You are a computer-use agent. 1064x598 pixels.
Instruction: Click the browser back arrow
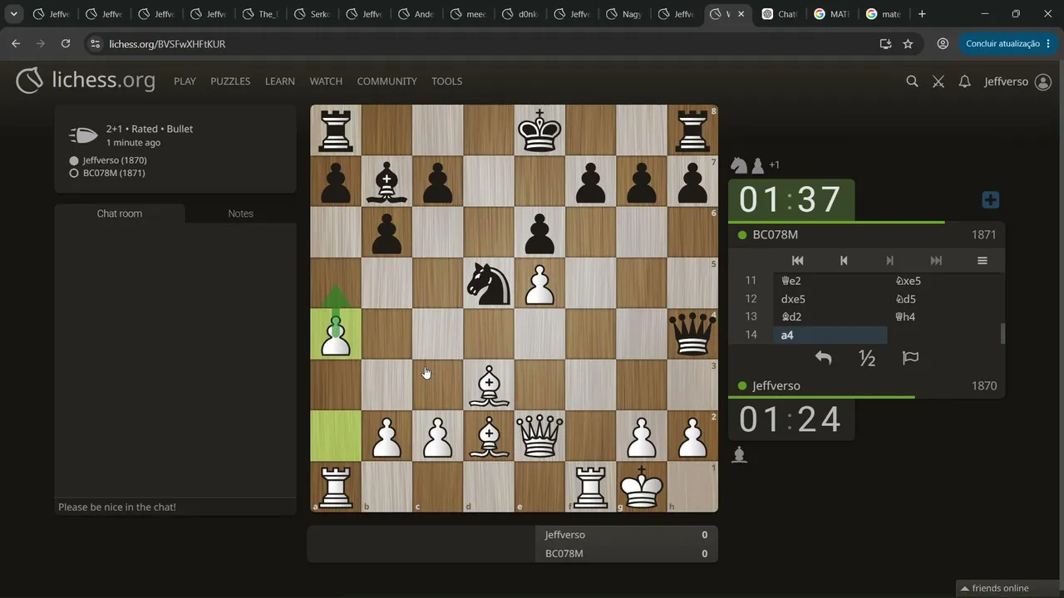pos(16,43)
